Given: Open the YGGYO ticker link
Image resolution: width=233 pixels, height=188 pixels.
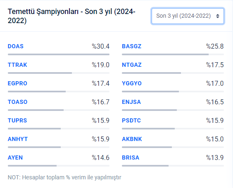Looking at the screenshot, I should 132,83.
